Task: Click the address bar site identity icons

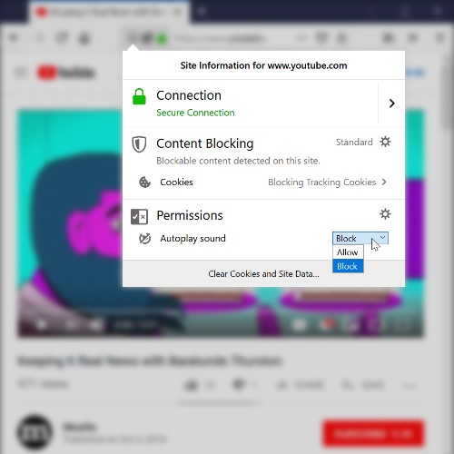Action: [x=147, y=38]
